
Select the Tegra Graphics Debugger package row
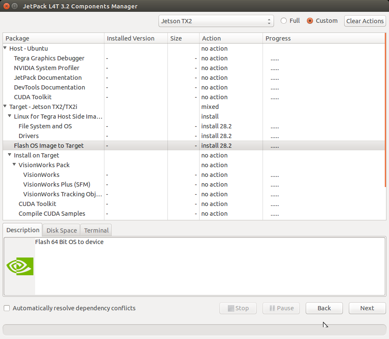49,58
